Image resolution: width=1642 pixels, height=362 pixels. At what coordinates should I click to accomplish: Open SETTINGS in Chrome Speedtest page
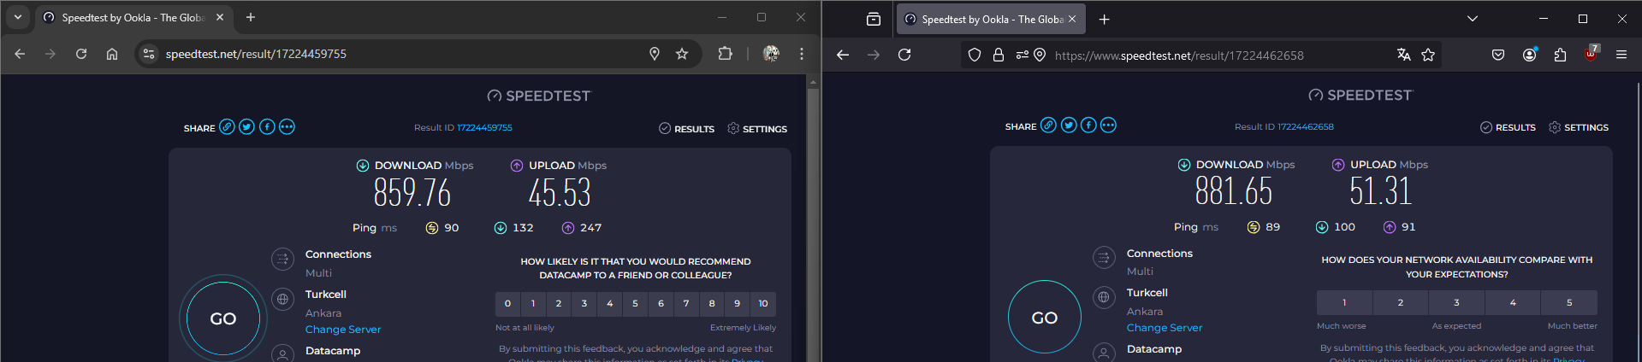click(x=757, y=128)
